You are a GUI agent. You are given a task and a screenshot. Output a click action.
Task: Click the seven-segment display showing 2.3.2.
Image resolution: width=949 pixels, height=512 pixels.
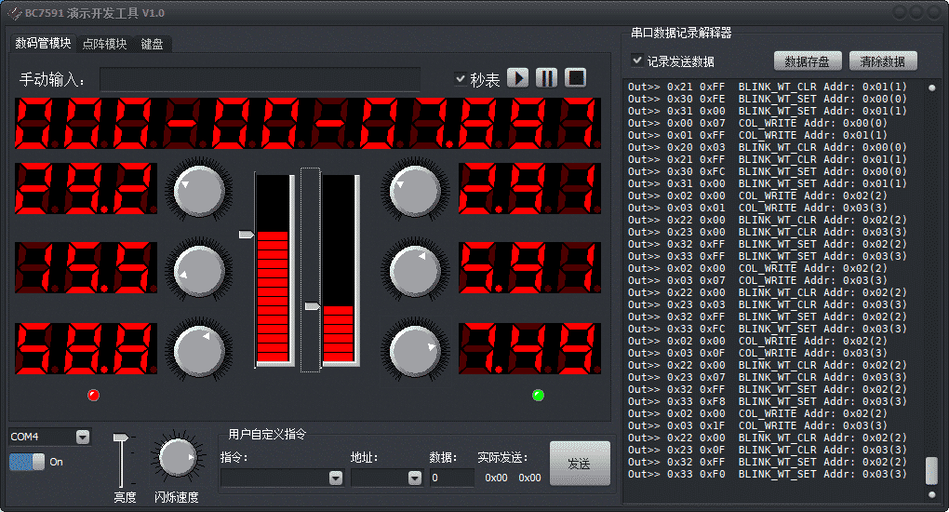coord(86,188)
